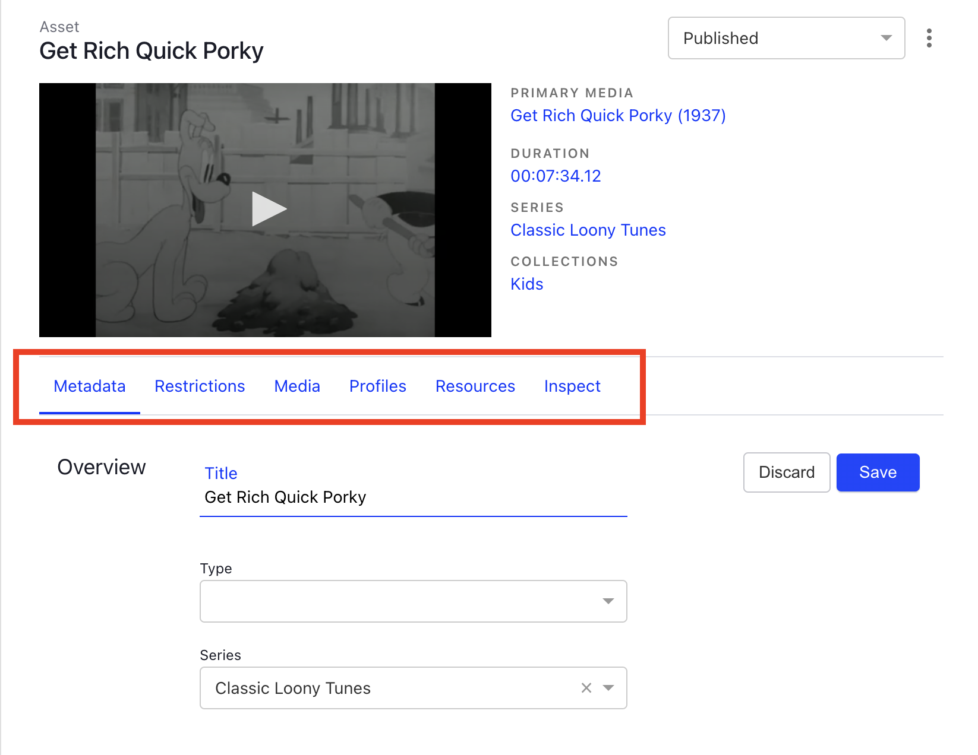Click the 'Overview' section heading

[102, 467]
